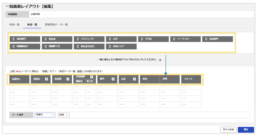
Task: Open the 管理者用データ一覧 tab
Action: pyautogui.click(x=56, y=25)
